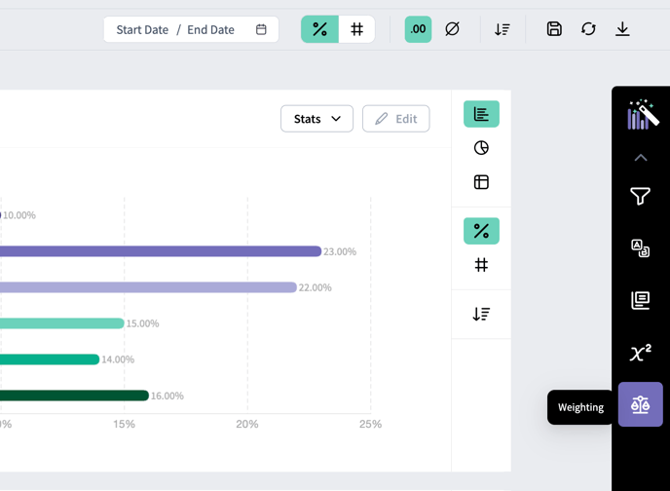The width and height of the screenshot is (670, 491).
Task: Toggle top toolbar count (#) display mode
Action: (x=356, y=29)
